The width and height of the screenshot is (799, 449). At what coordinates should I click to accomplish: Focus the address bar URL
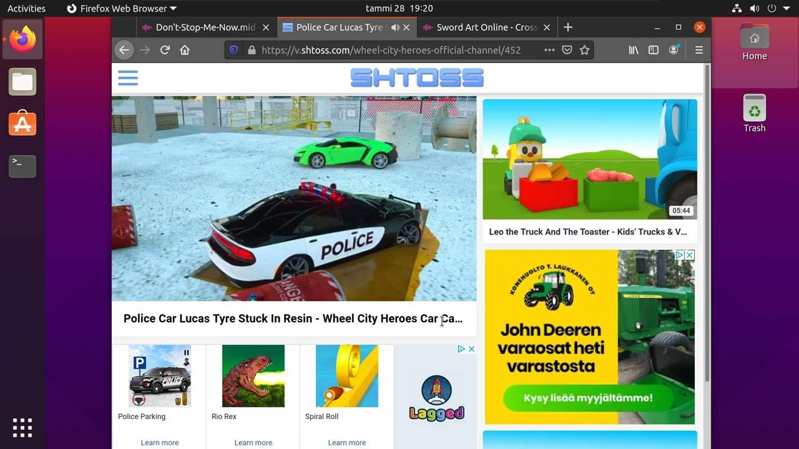tap(391, 50)
